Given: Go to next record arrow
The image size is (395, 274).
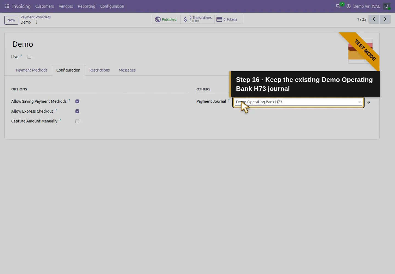Looking at the screenshot, I should point(385,19).
